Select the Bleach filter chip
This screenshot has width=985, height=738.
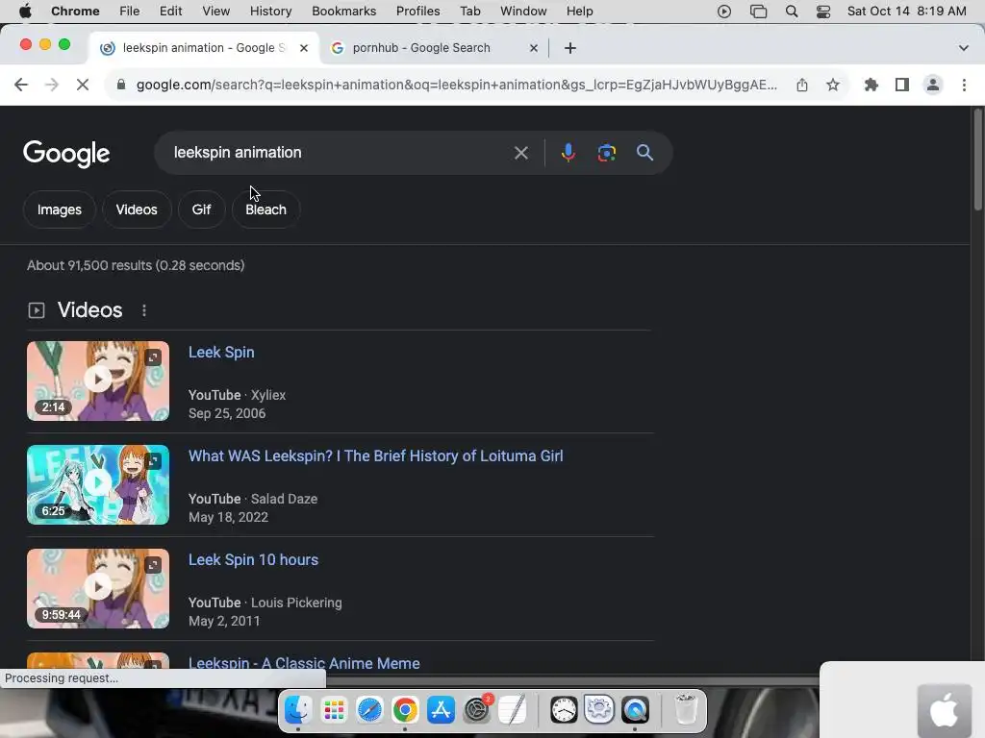click(x=265, y=209)
